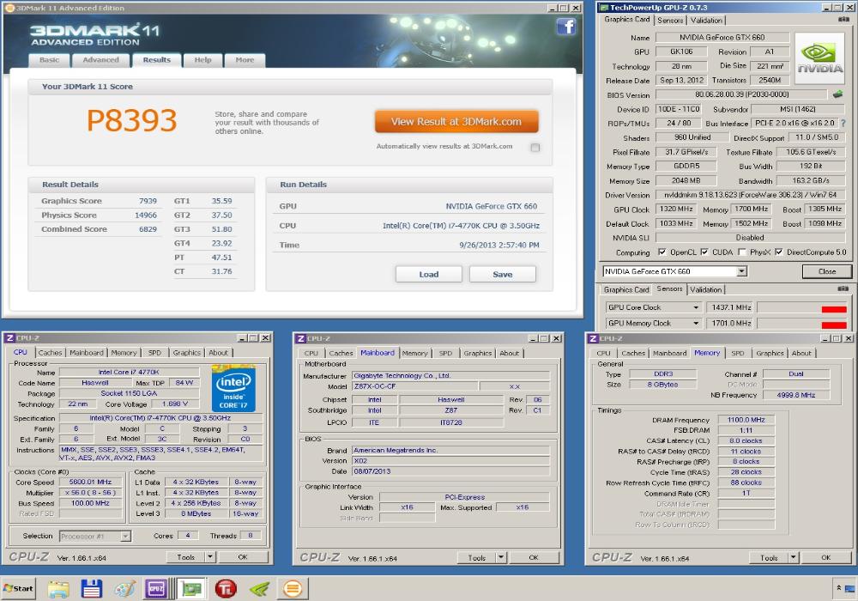Click the green NVIDIA taskbar icon
Image resolution: width=858 pixels, height=601 pixels.
click(x=259, y=589)
